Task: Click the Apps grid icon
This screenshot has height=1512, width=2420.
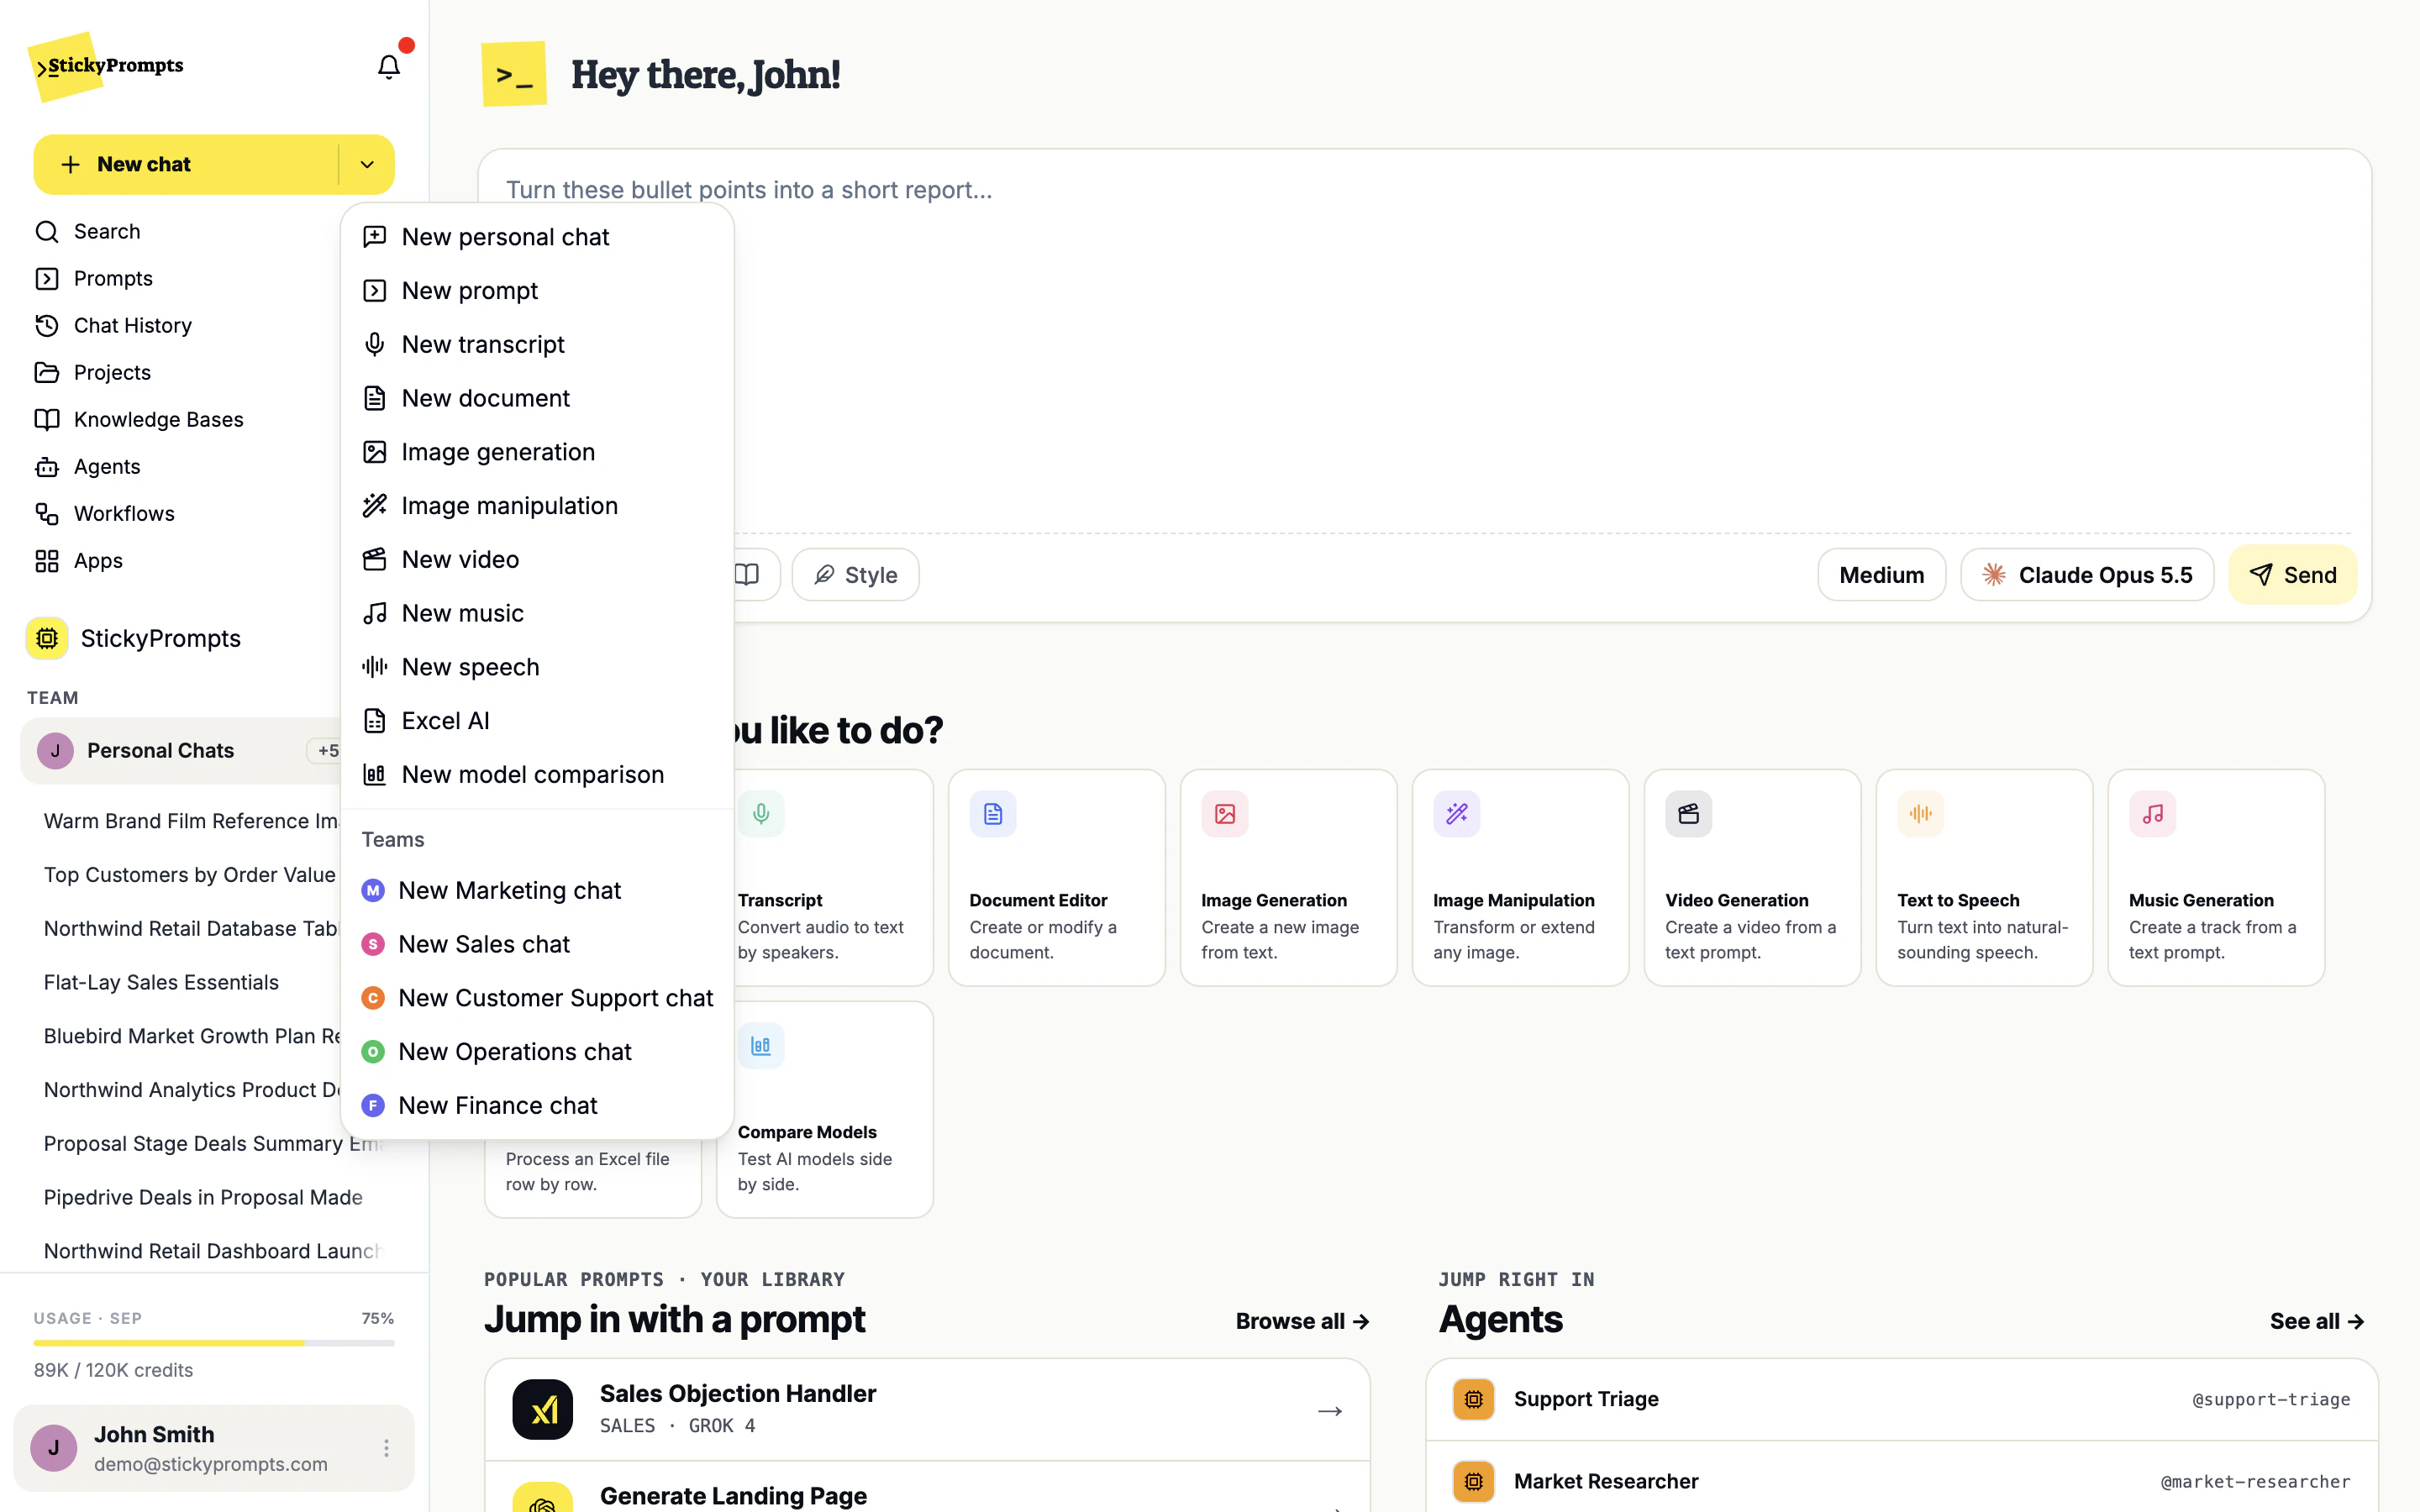Action: click(47, 561)
